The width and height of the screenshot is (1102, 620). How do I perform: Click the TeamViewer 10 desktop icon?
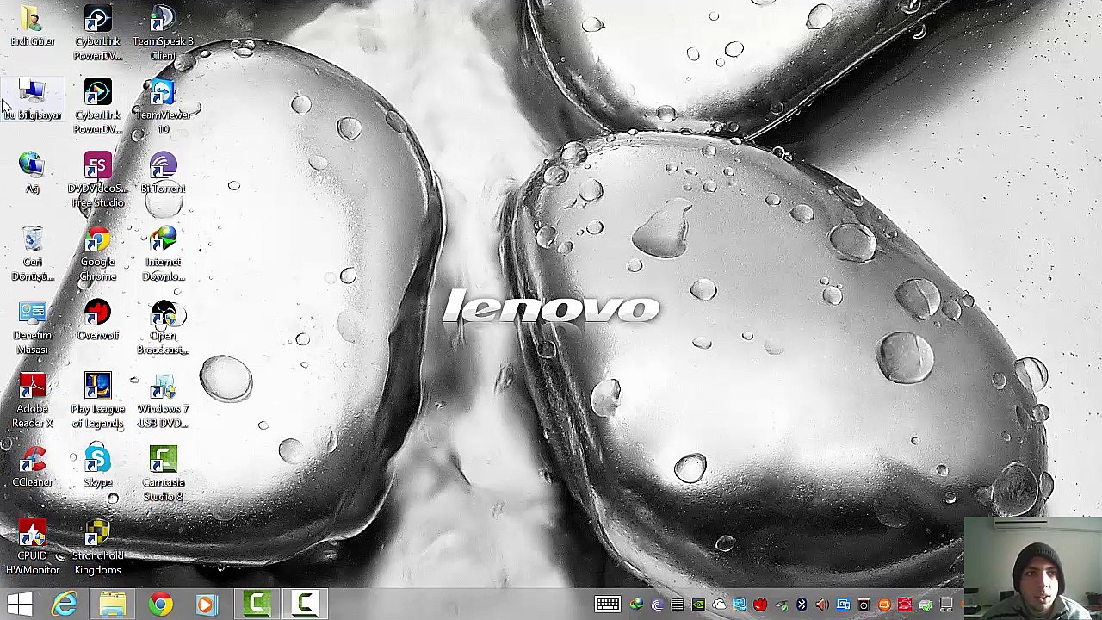click(163, 107)
